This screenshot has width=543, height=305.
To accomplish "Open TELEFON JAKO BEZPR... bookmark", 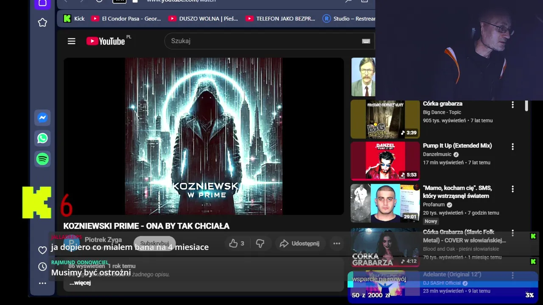I will (x=280, y=19).
